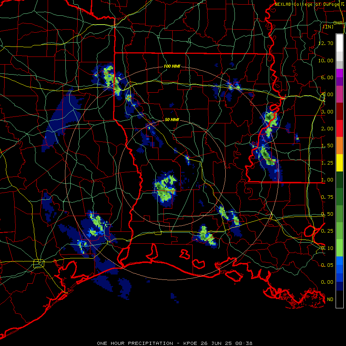Click the '2.00' legend value

[x=327, y=129]
